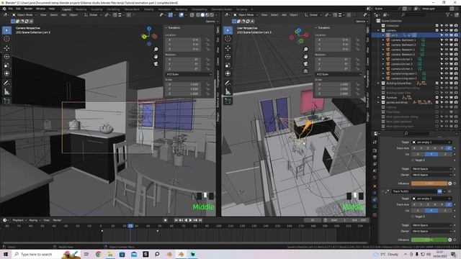Hide camera kitchen 1 with eye icon
Screen dimensions: 461x259
(x=447, y=59)
